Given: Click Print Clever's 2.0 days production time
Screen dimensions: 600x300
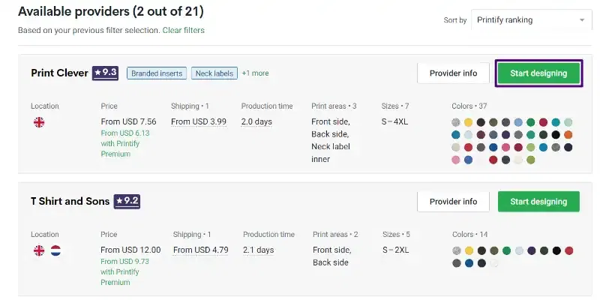Looking at the screenshot, I should (x=257, y=121).
